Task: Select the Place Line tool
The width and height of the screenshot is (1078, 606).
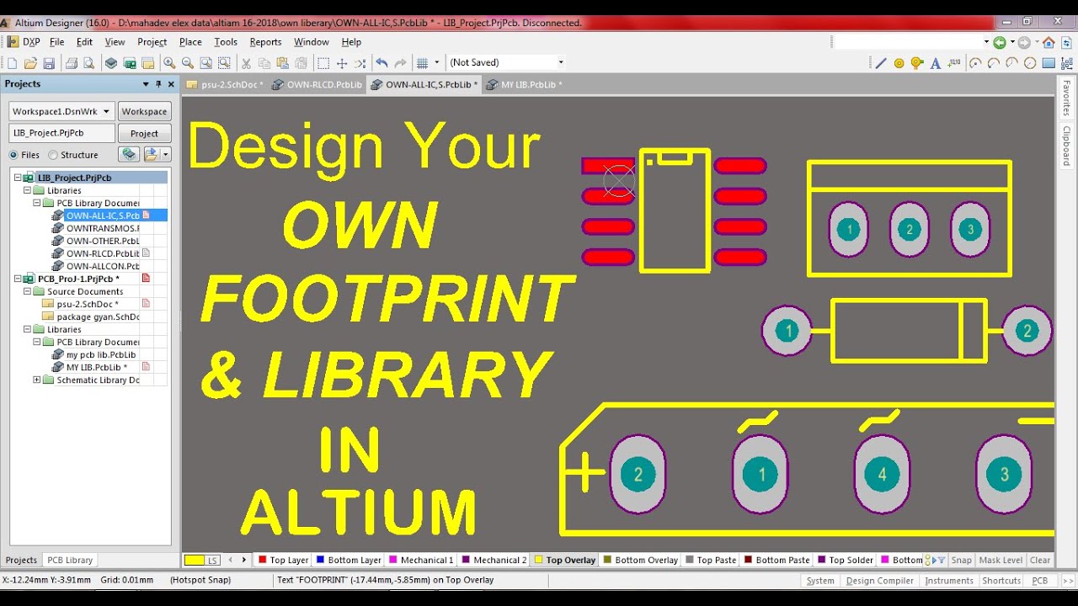Action: (881, 63)
